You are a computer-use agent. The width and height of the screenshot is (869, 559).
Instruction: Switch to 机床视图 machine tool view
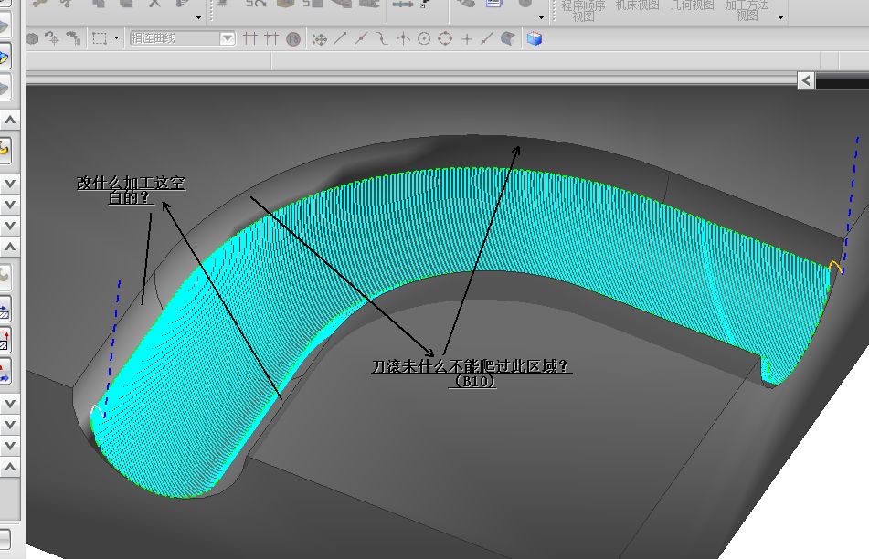[637, 5]
